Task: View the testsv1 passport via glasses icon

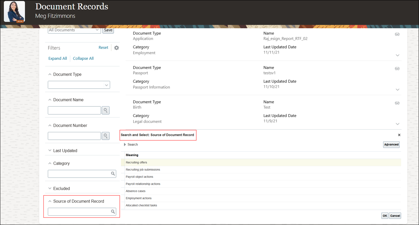Action: (x=397, y=68)
